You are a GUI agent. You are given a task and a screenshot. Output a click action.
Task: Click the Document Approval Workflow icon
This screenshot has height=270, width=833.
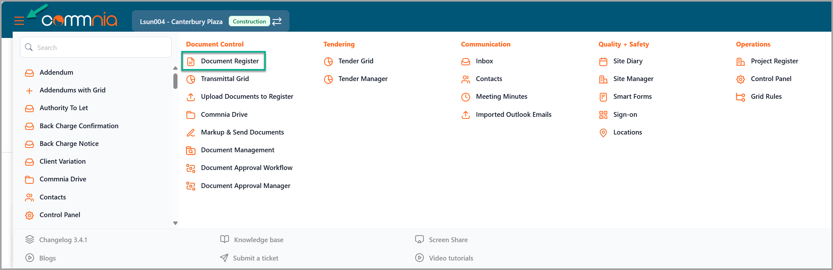coord(191,168)
